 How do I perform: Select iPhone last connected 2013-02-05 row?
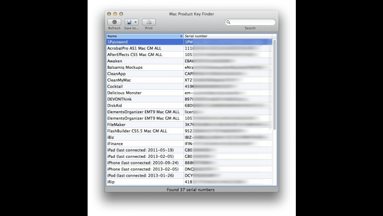point(189,169)
